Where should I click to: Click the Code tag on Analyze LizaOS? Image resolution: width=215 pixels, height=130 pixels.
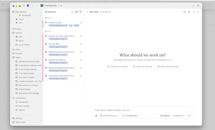76,25
